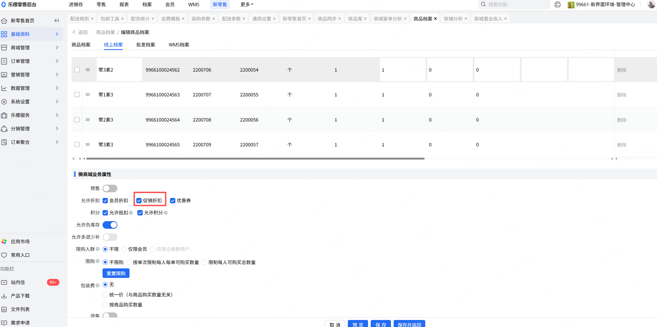Click the table's horizontal scrollbar
Image resolution: width=657 pixels, height=327 pixels.
(x=255, y=159)
